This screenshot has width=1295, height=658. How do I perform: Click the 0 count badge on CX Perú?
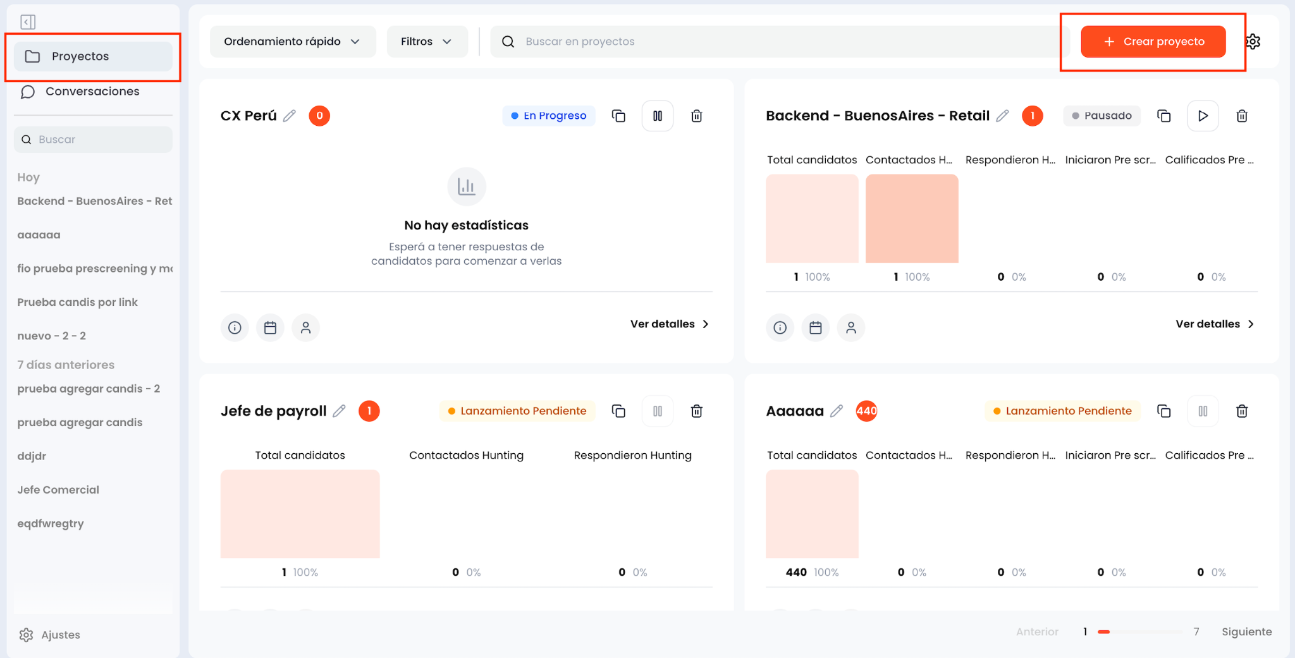(319, 116)
